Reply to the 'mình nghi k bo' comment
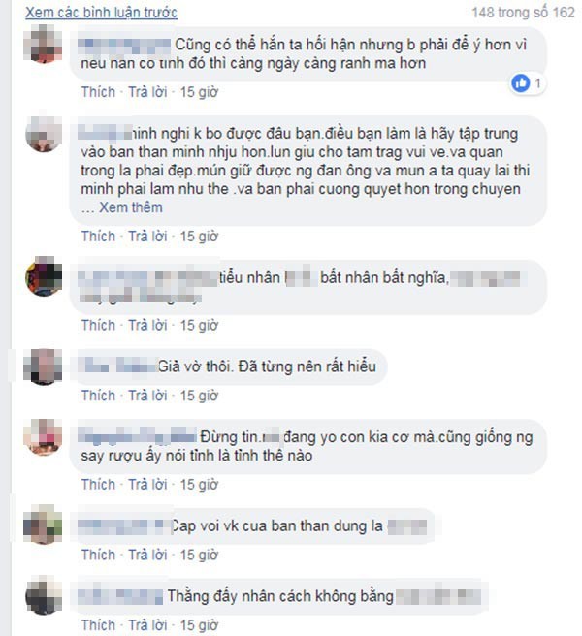 coord(147,236)
